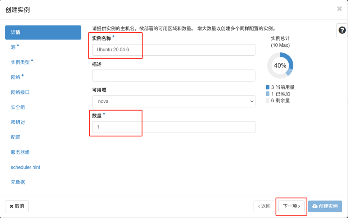Open the 网络接口 step
The height and width of the screenshot is (218, 348).
tap(20, 92)
